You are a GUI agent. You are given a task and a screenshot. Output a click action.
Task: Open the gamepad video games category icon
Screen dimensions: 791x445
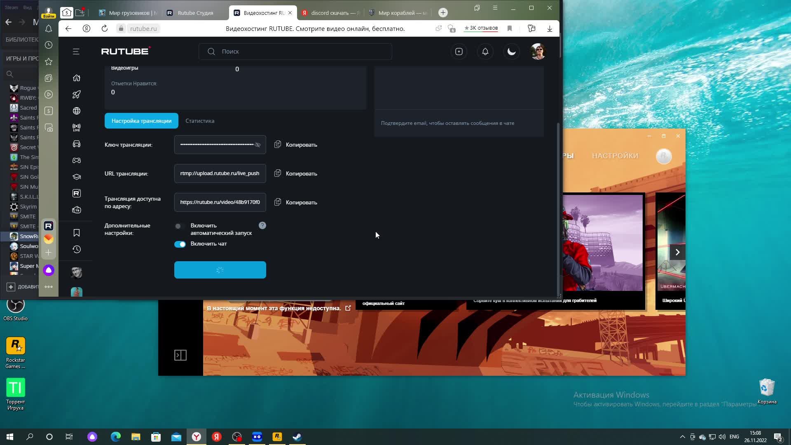[x=77, y=160]
